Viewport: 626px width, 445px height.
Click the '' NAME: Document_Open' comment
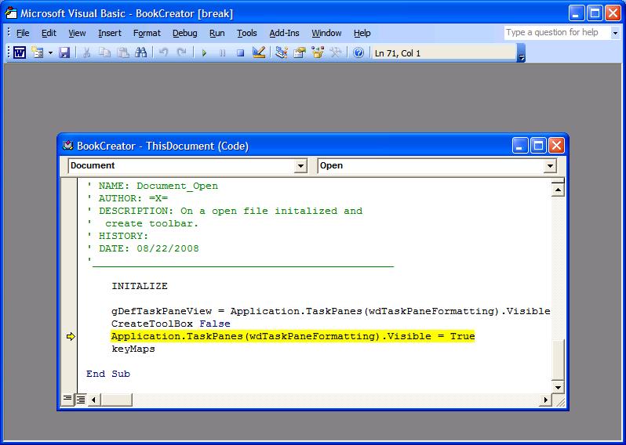click(x=152, y=186)
